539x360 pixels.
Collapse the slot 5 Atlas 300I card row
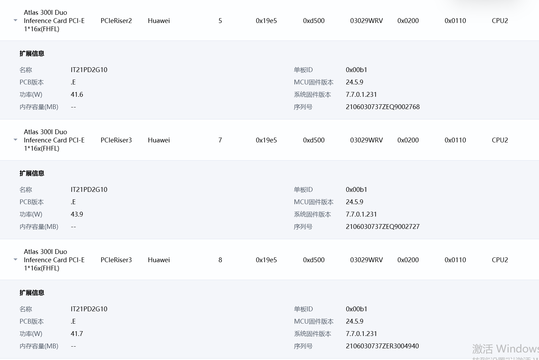coord(15,21)
